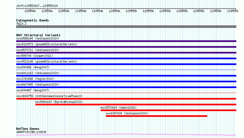
Task: Select the 5q23.3 band label
Action: pos(21,24)
